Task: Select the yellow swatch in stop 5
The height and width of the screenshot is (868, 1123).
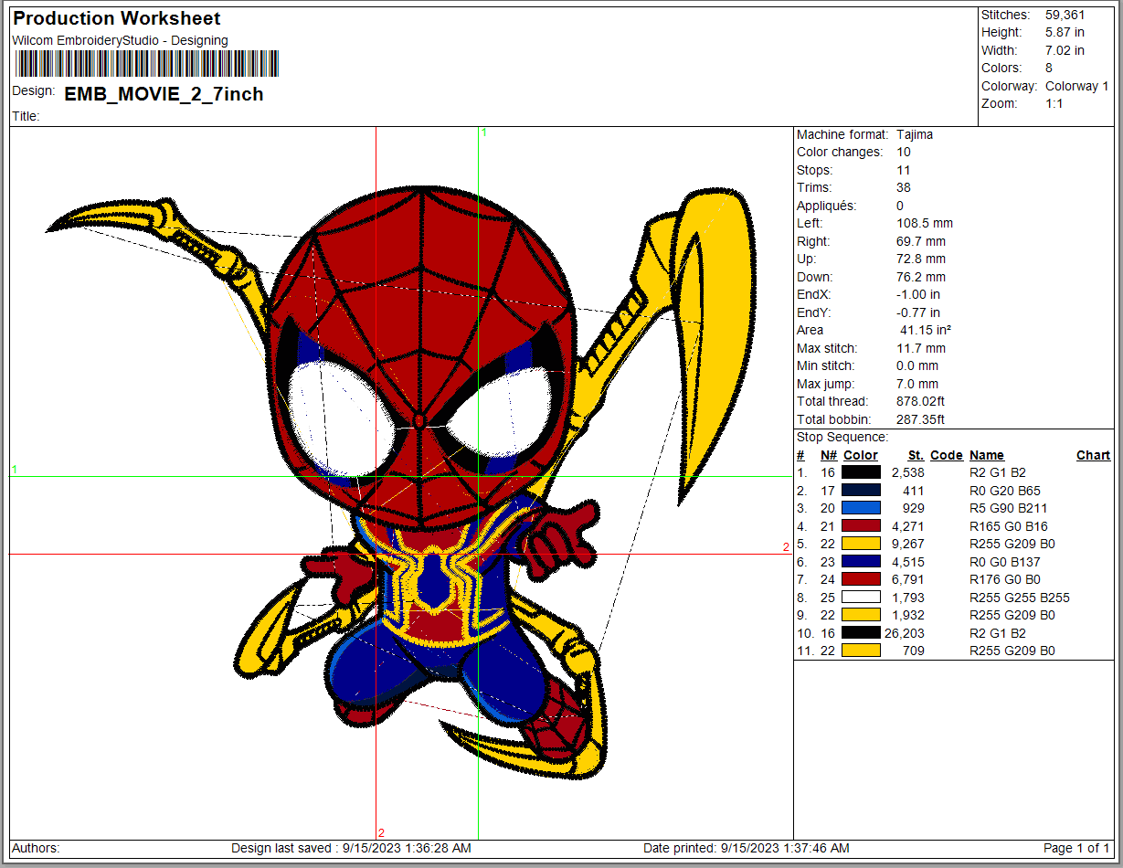Action: (x=861, y=544)
